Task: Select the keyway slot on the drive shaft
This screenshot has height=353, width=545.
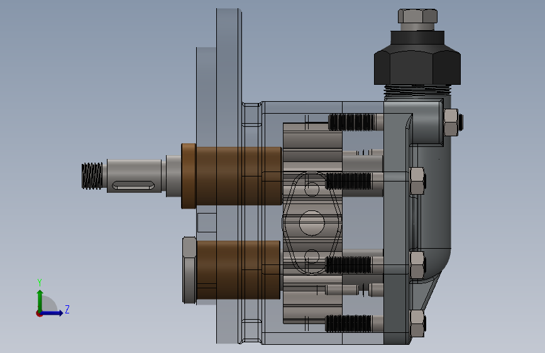Action: pos(133,185)
